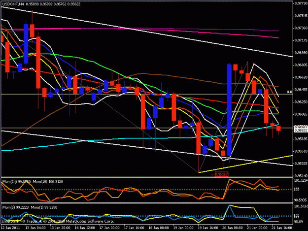
Task: Click the 21 Jan 00:00 time label
Action: 257,228
